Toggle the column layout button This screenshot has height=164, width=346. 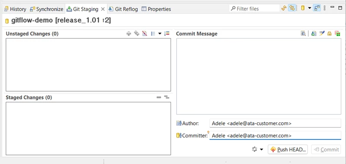point(317,8)
